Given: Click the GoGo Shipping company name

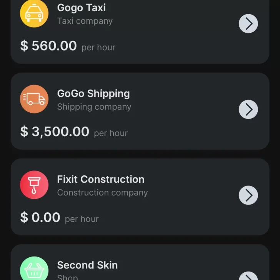Looking at the screenshot, I should pyautogui.click(x=93, y=93).
